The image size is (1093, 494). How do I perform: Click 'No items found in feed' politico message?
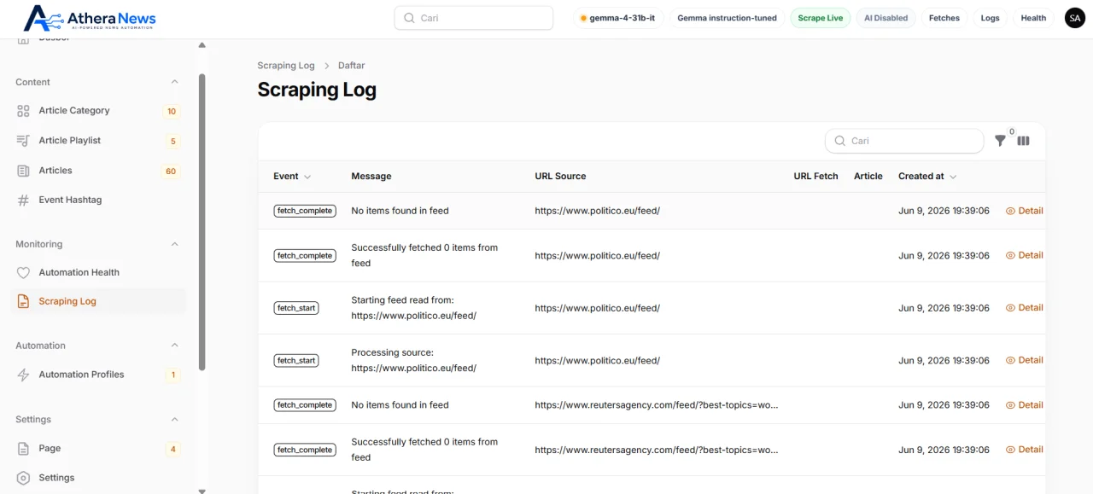(x=400, y=211)
